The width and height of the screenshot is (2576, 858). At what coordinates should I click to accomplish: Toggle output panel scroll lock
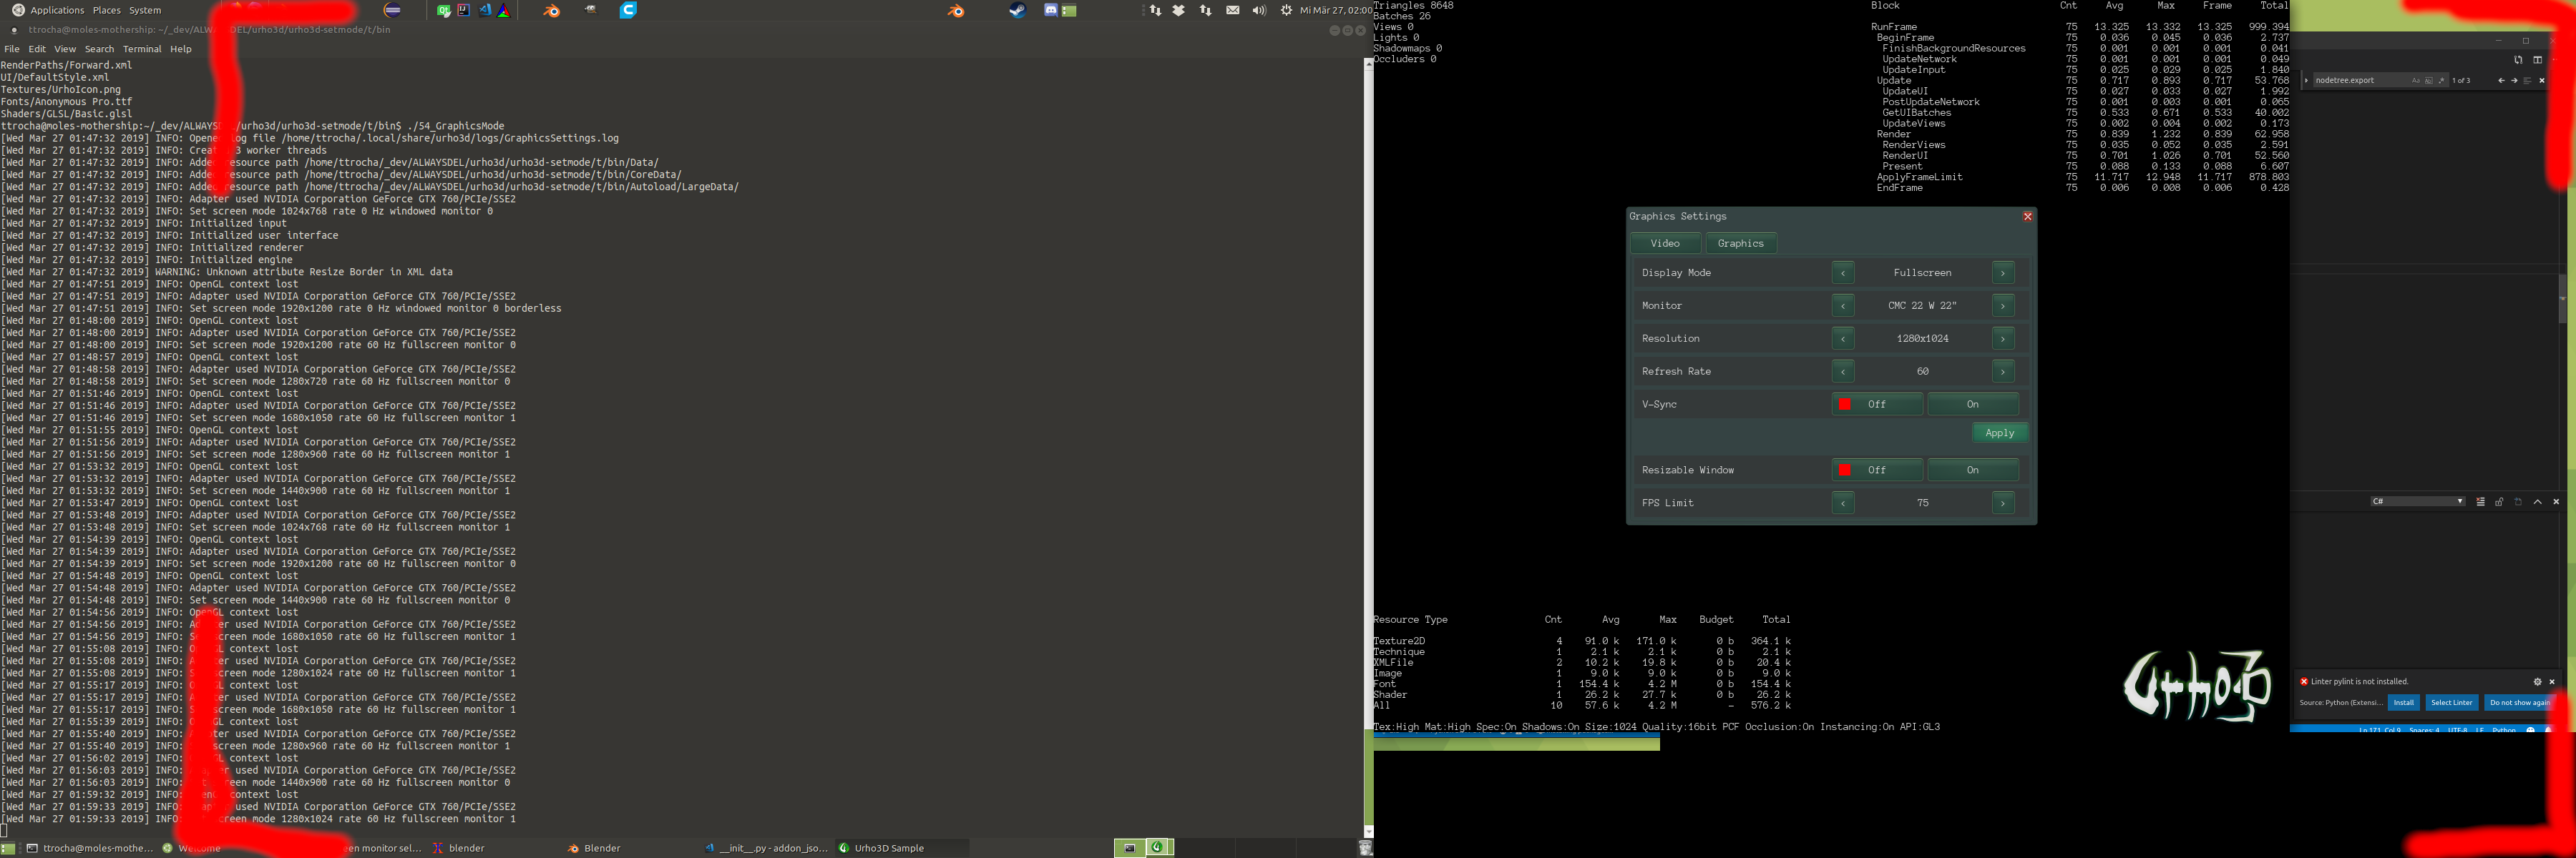(x=2499, y=501)
